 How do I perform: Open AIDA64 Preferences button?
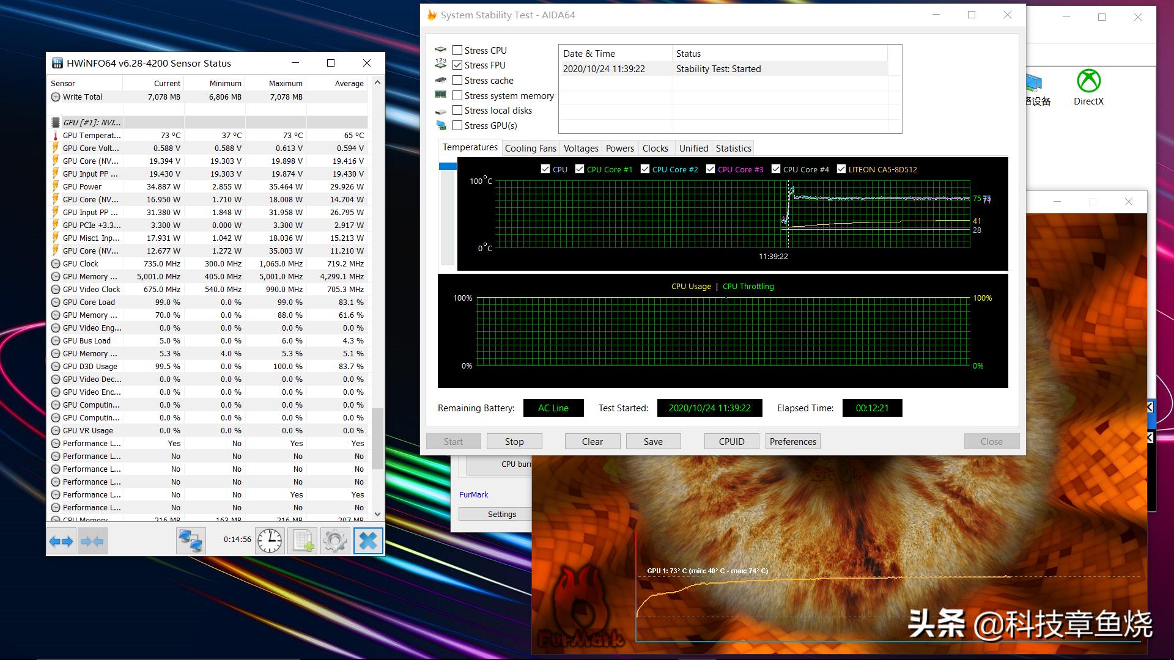point(792,441)
